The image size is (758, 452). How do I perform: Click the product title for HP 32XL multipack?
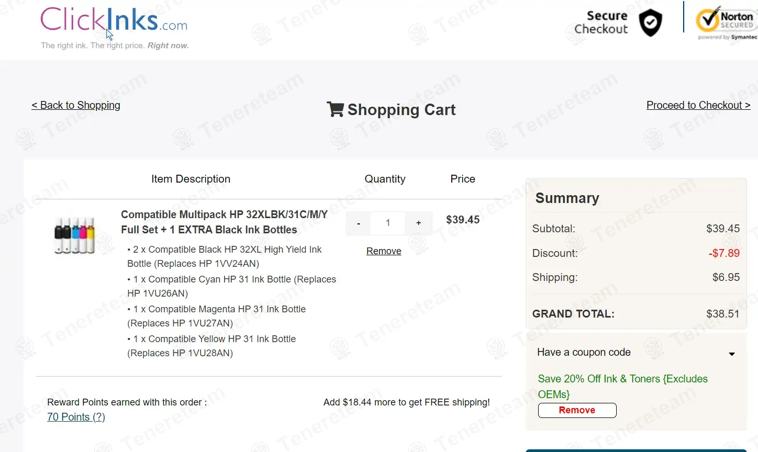[224, 222]
